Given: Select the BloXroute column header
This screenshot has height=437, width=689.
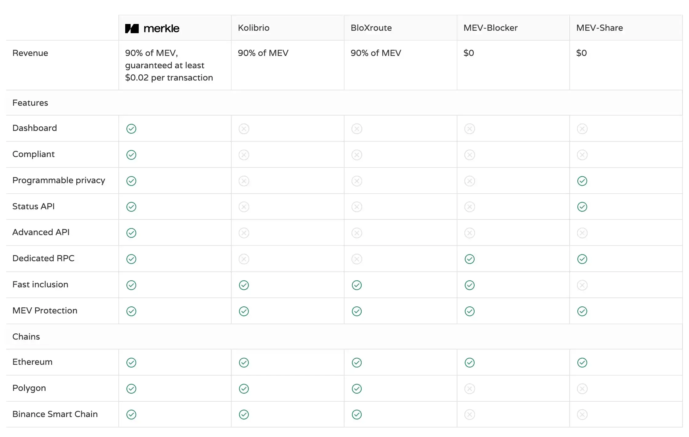Looking at the screenshot, I should (x=371, y=28).
